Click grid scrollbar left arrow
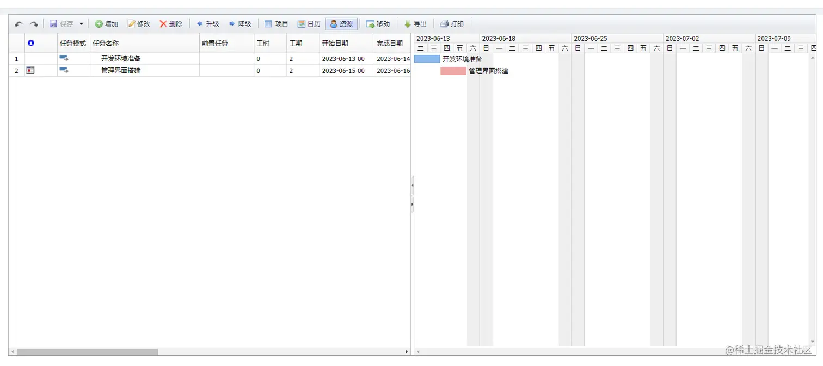The image size is (823, 366). (12, 352)
